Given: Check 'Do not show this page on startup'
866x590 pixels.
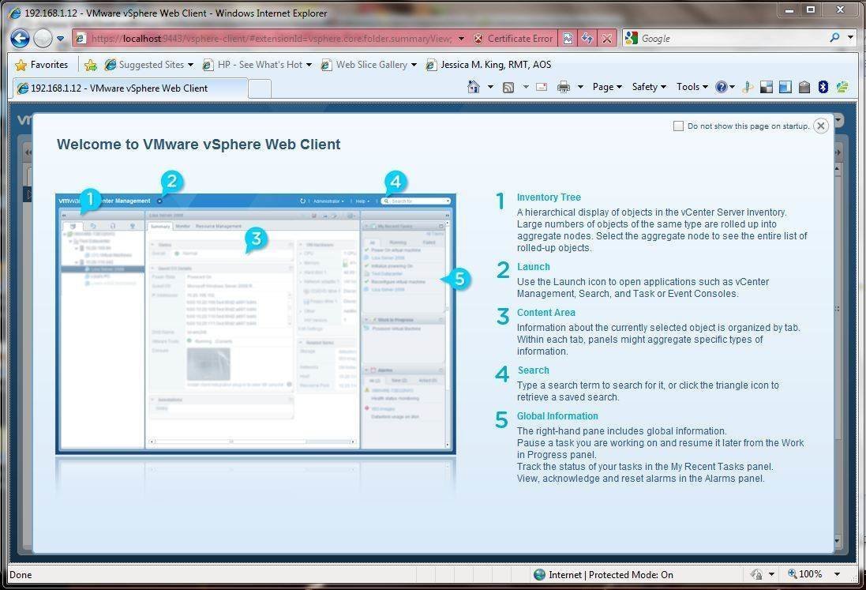Looking at the screenshot, I should [679, 126].
